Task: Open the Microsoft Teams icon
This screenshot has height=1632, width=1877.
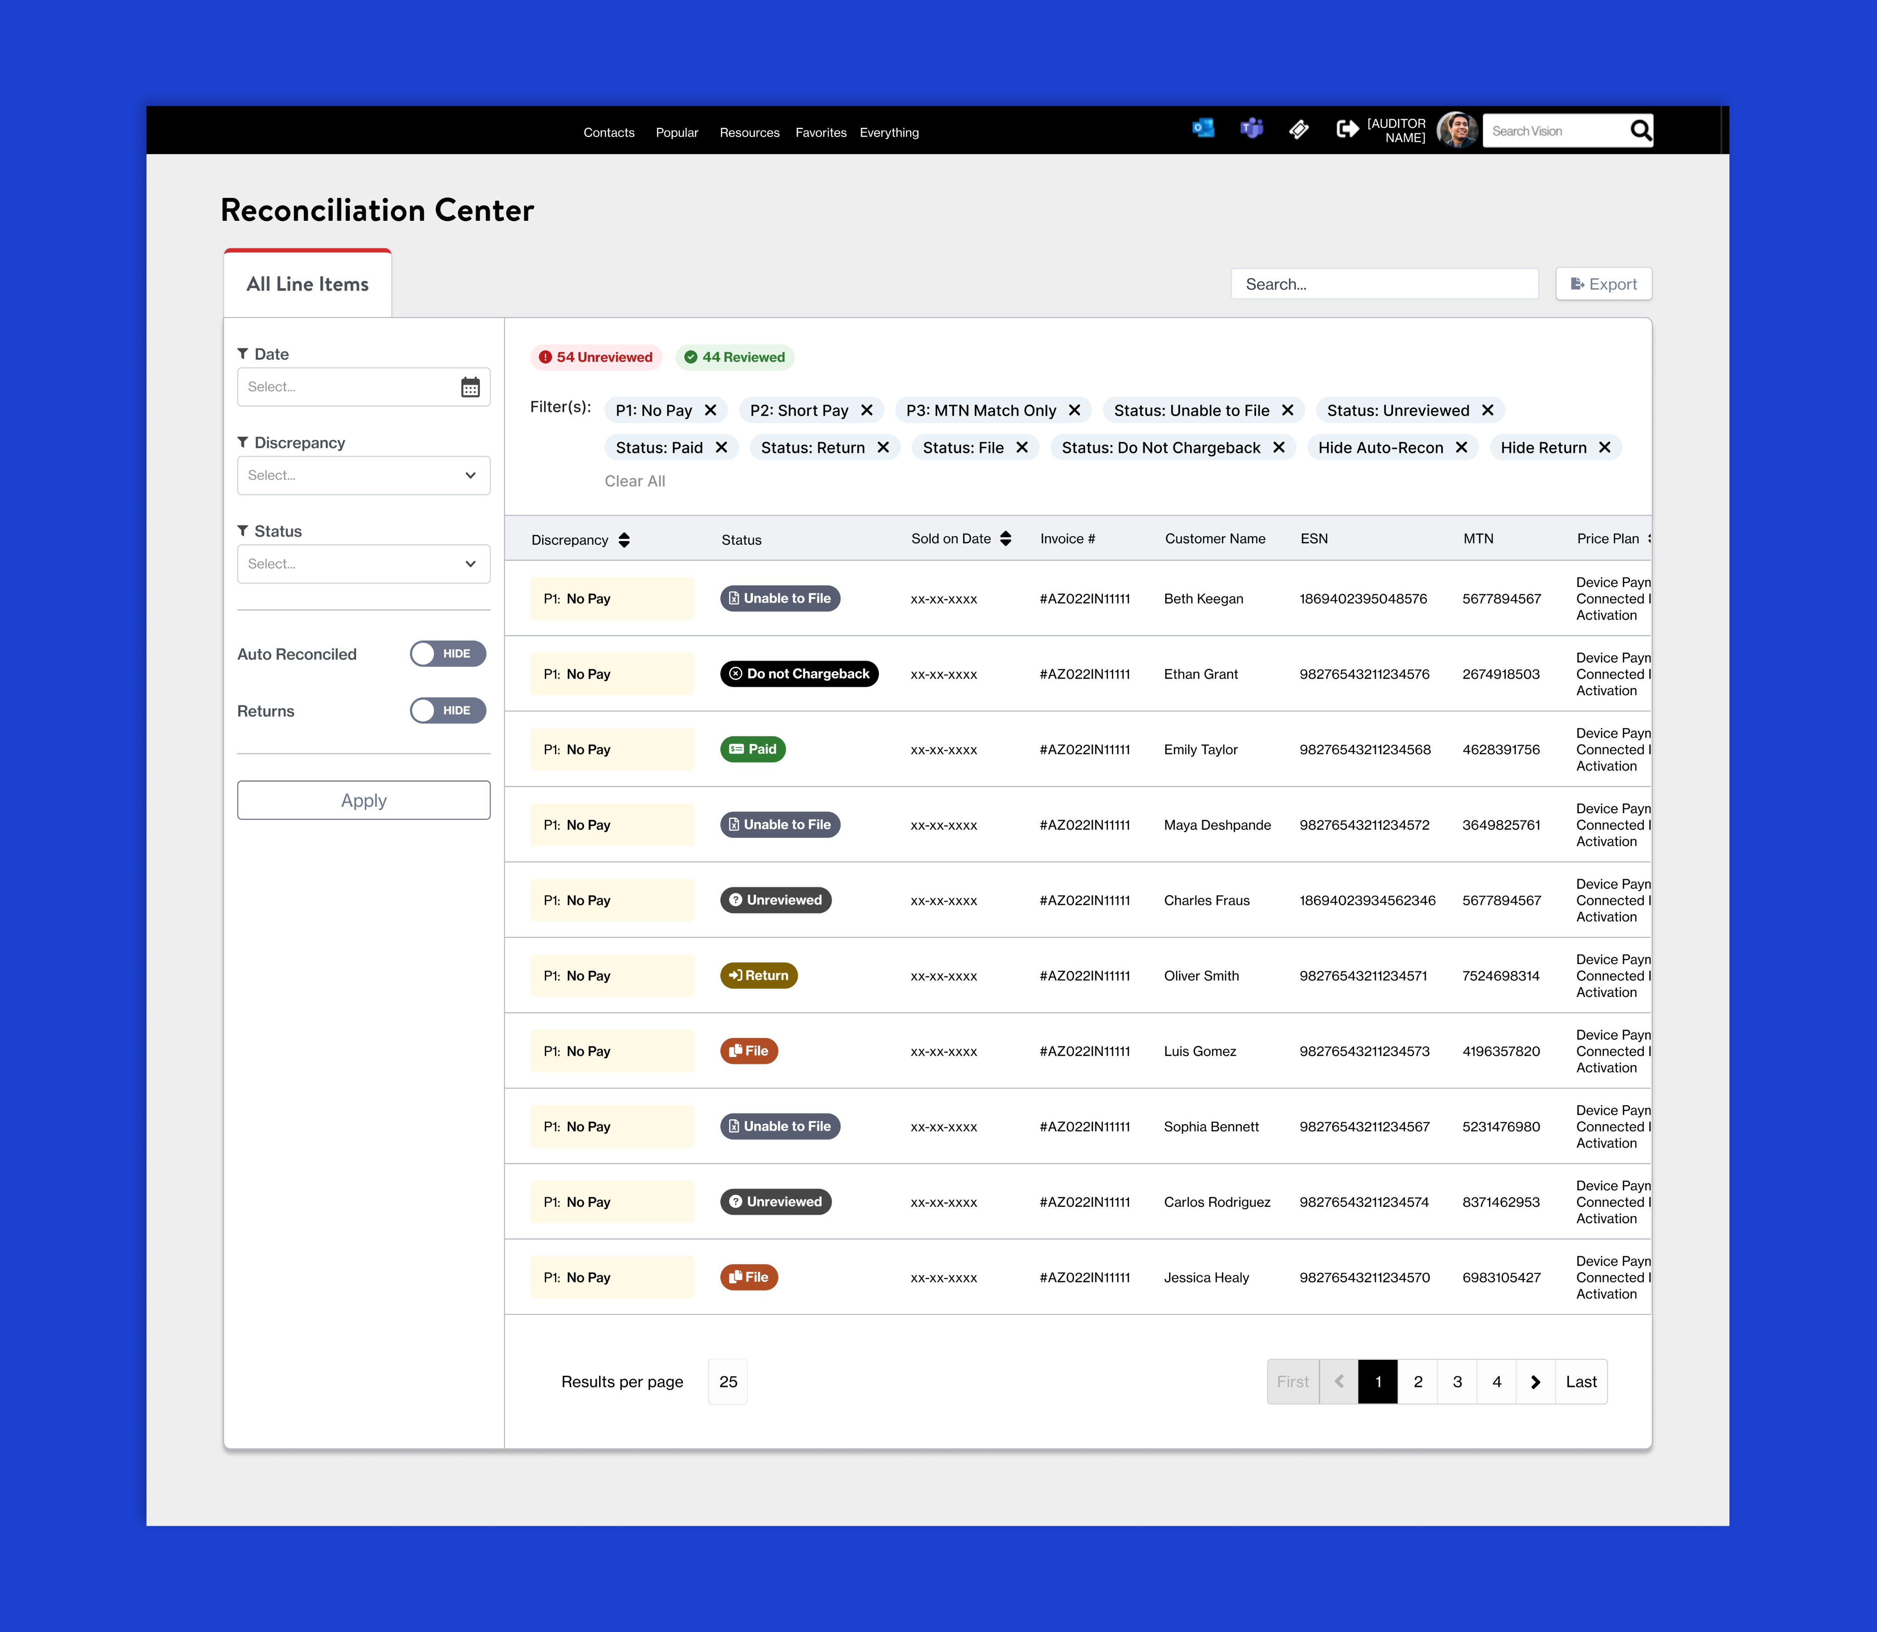Action: coord(1251,128)
